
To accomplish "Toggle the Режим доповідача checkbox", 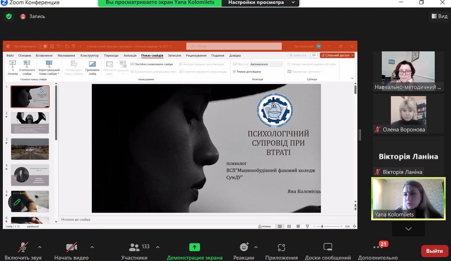I will click(234, 72).
